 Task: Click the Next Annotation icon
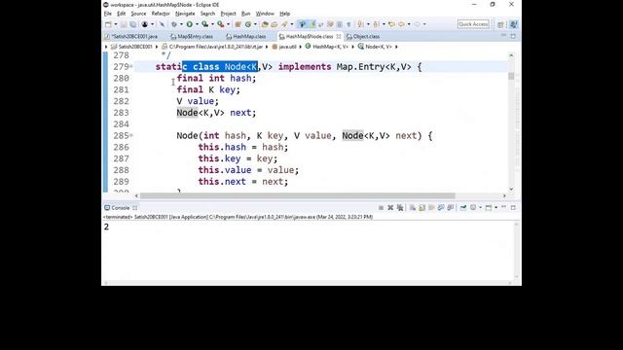360,24
